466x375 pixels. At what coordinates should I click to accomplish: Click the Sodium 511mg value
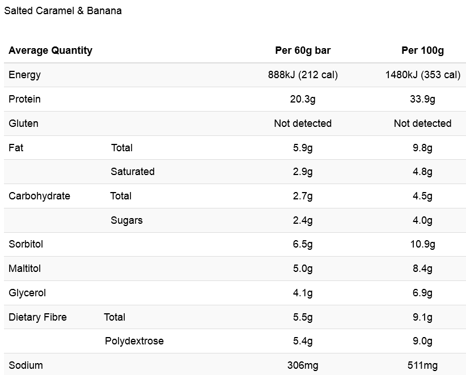pyautogui.click(x=422, y=365)
